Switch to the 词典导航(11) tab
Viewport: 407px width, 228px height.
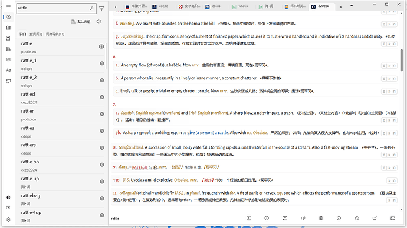(55, 34)
